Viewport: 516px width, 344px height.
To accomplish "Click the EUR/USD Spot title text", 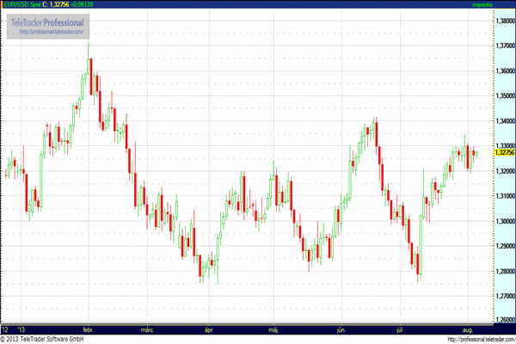I will [x=22, y=4].
